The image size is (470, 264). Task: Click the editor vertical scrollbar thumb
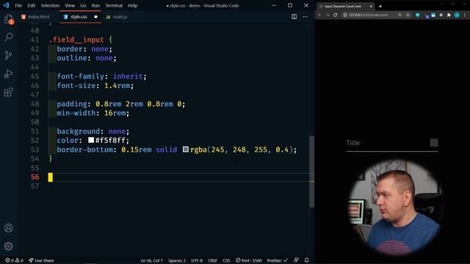click(x=311, y=171)
